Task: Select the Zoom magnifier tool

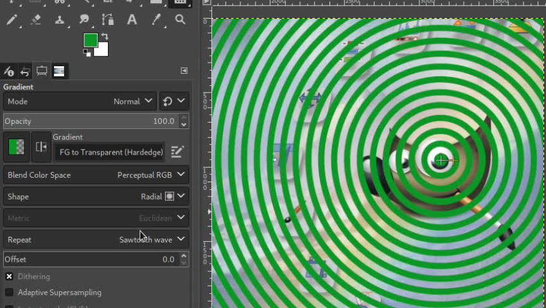Action: pos(180,19)
